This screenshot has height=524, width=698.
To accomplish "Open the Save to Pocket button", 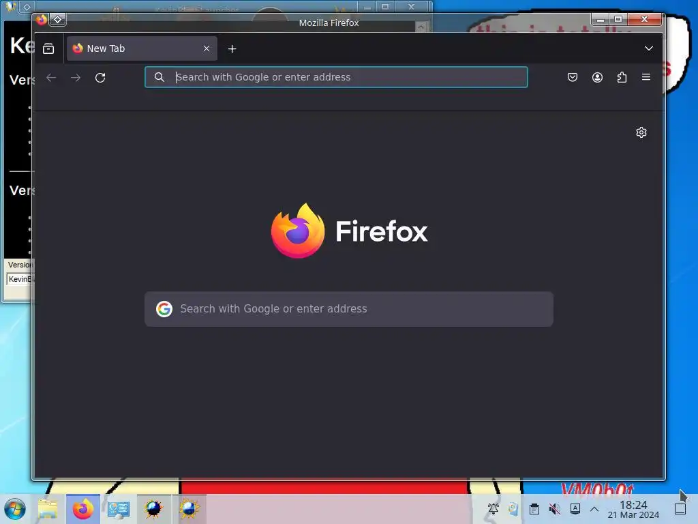I will (573, 77).
